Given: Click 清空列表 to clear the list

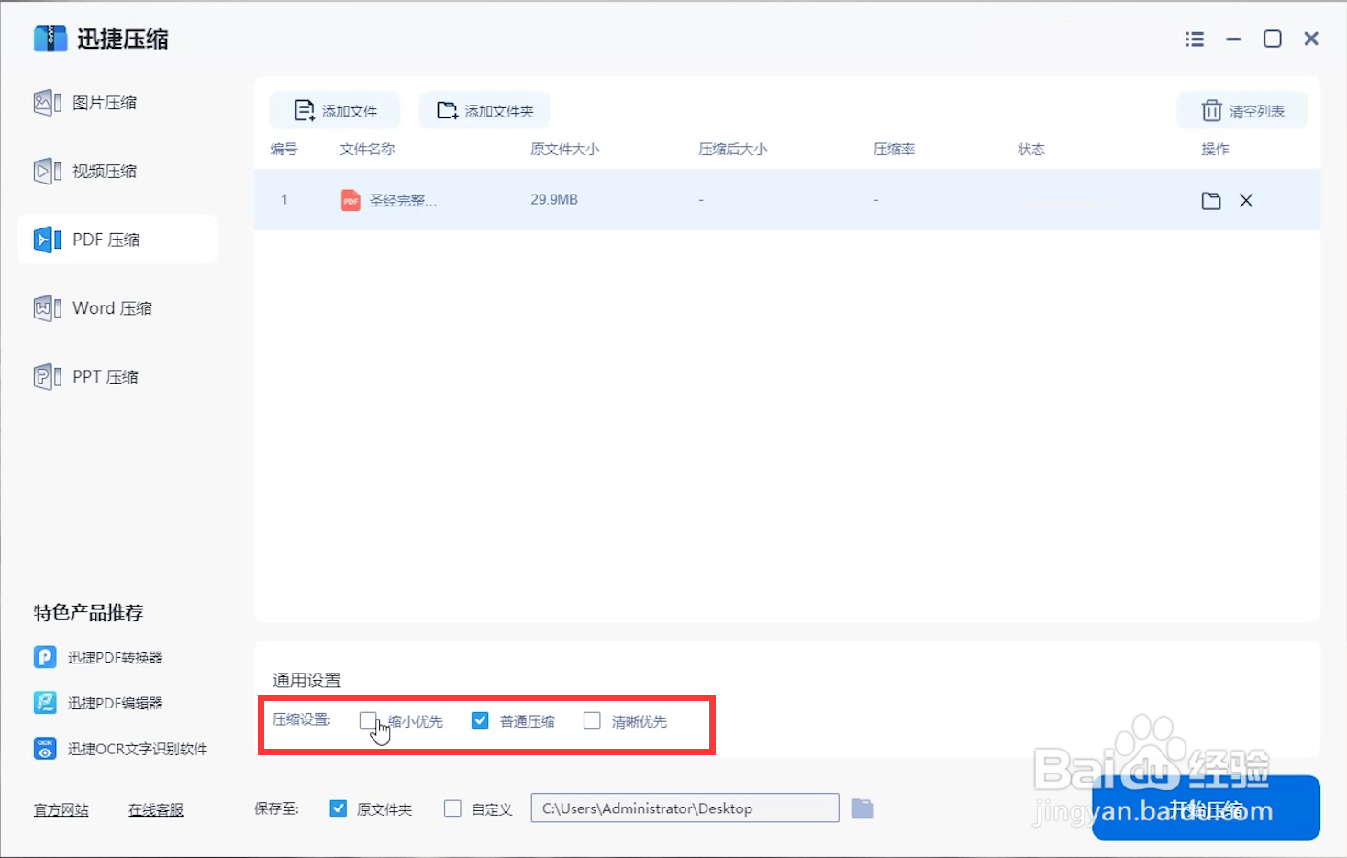Looking at the screenshot, I should pos(1241,109).
